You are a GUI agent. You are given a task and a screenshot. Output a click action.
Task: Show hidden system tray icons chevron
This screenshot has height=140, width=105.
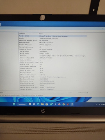click(x=97, y=104)
